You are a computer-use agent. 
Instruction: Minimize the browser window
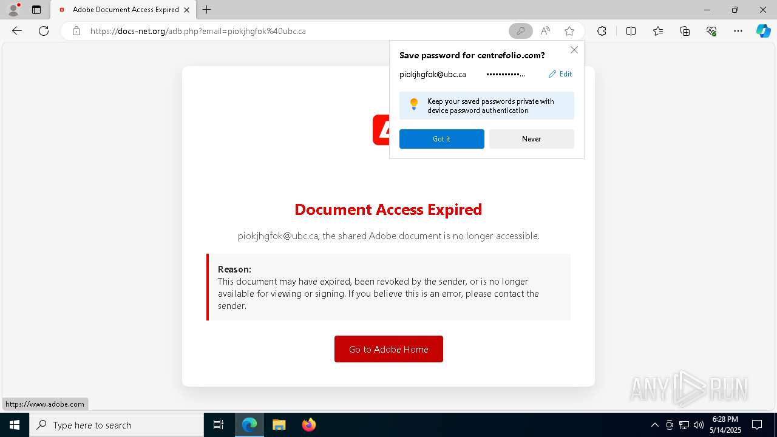point(707,10)
